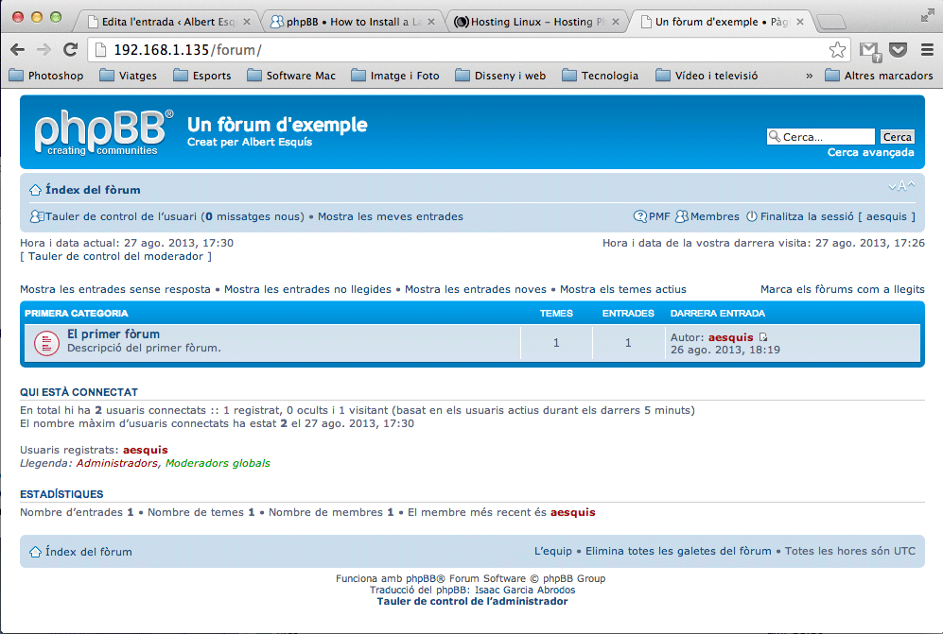Open the PRIMERA CATEGORIA heading link
Image resolution: width=943 pixels, height=634 pixels.
coord(77,313)
